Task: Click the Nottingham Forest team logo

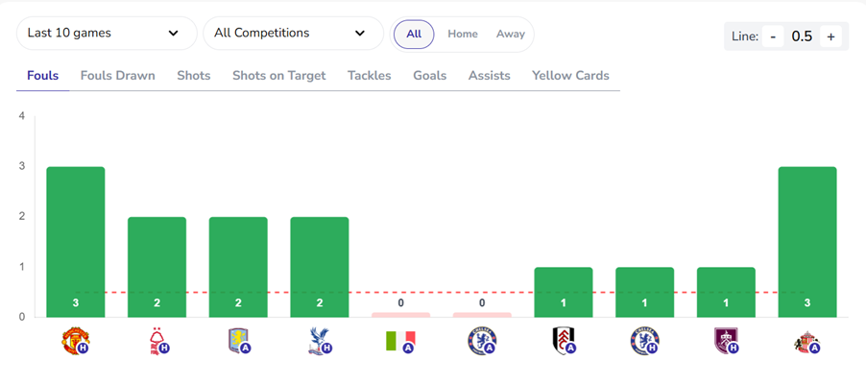Action: pyautogui.click(x=156, y=340)
